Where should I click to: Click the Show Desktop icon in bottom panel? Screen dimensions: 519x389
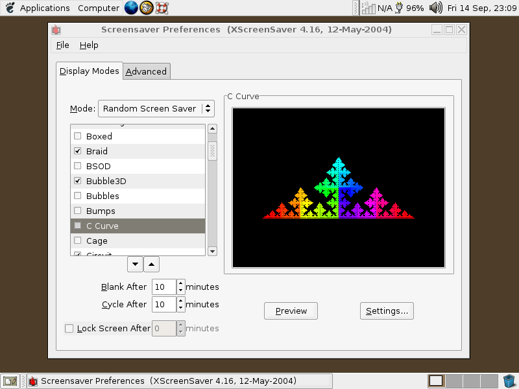10,381
